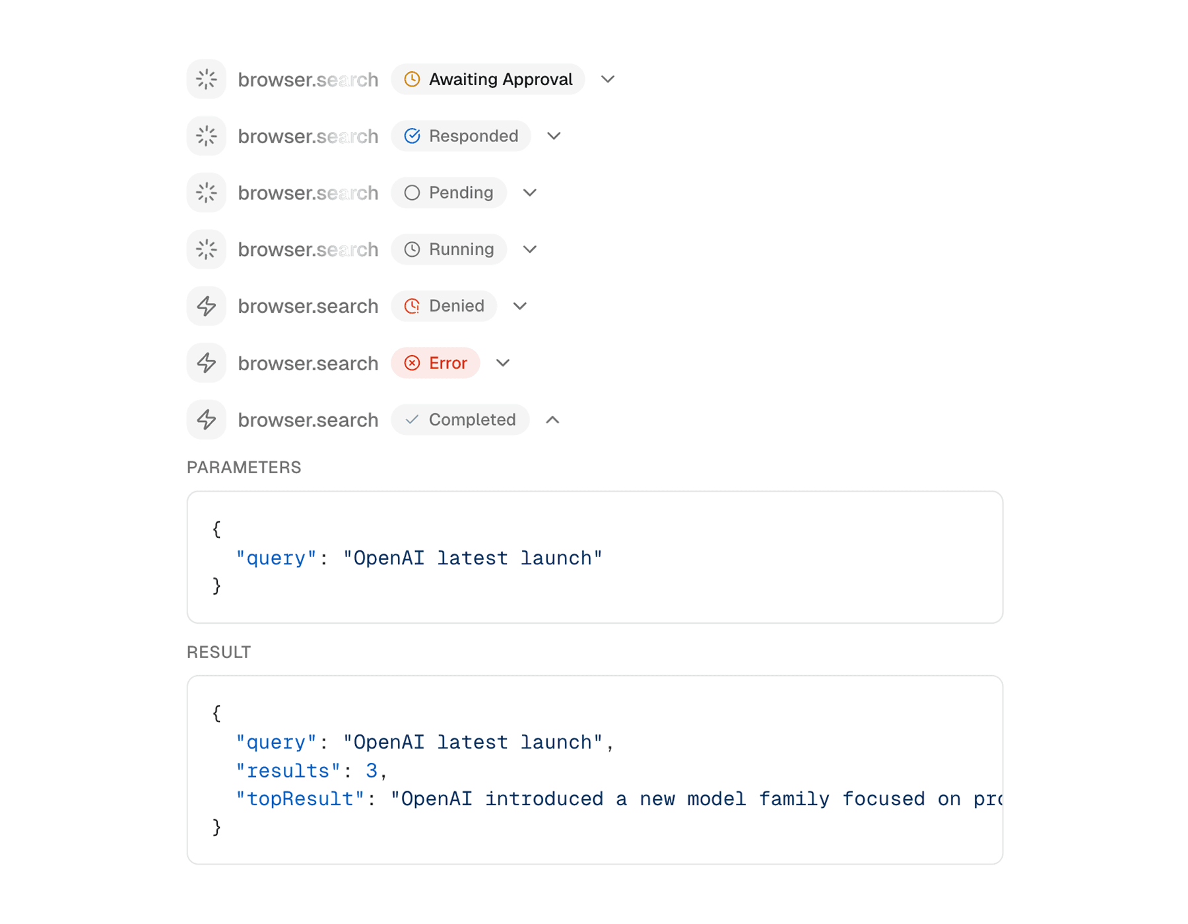Expand the Awaiting Approval browser.search entry
The image size is (1188, 924).
607,79
